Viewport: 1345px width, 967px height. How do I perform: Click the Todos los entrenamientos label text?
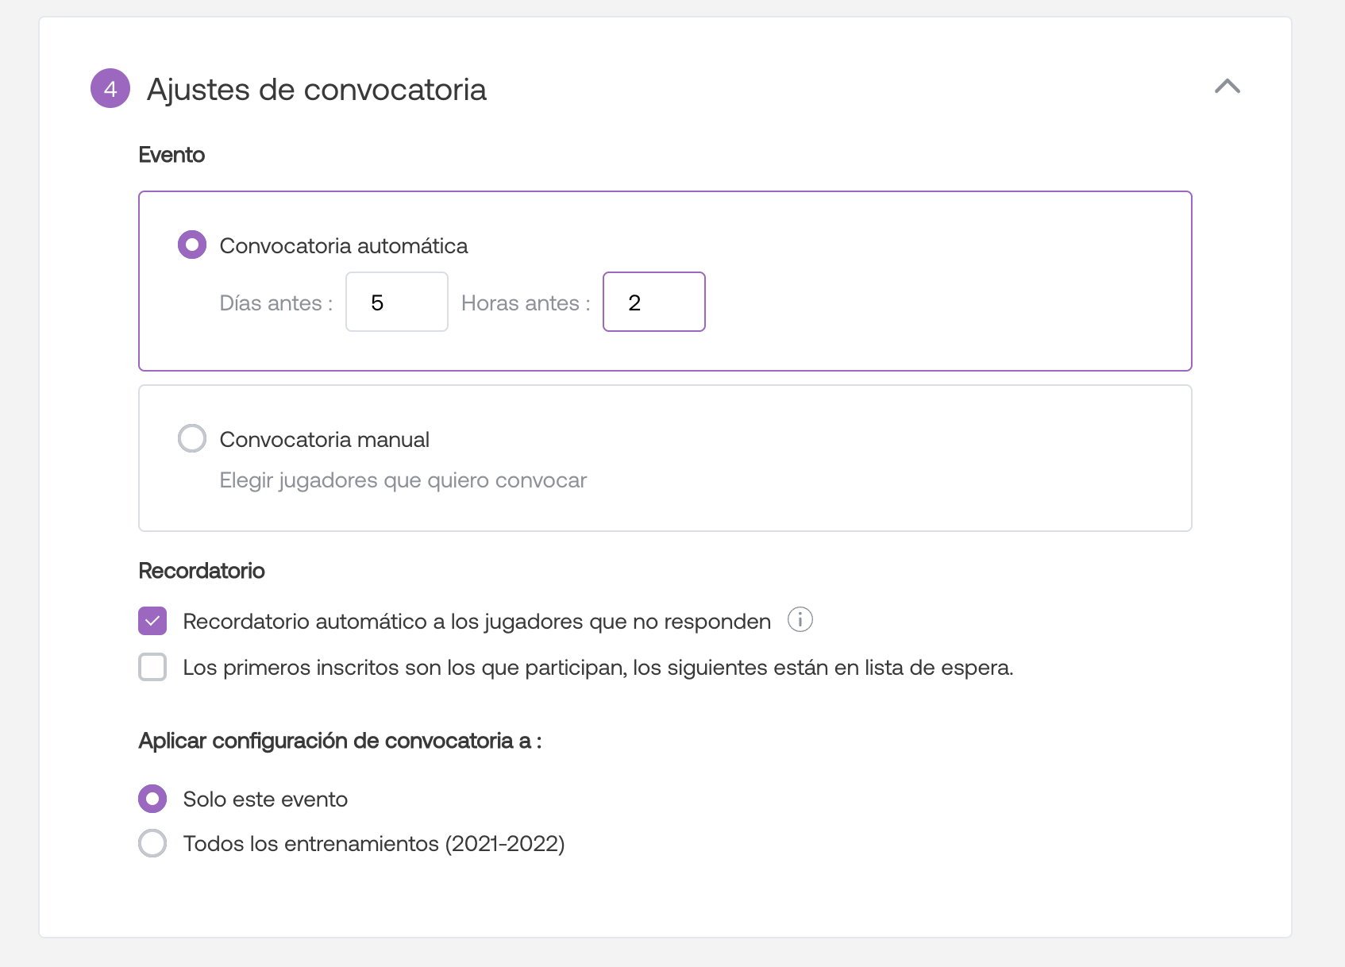374,844
